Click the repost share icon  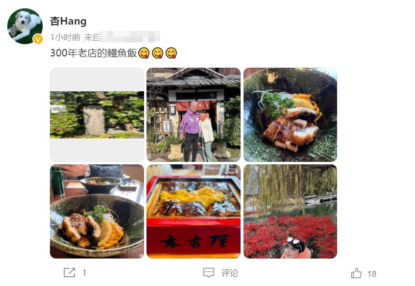pos(70,272)
